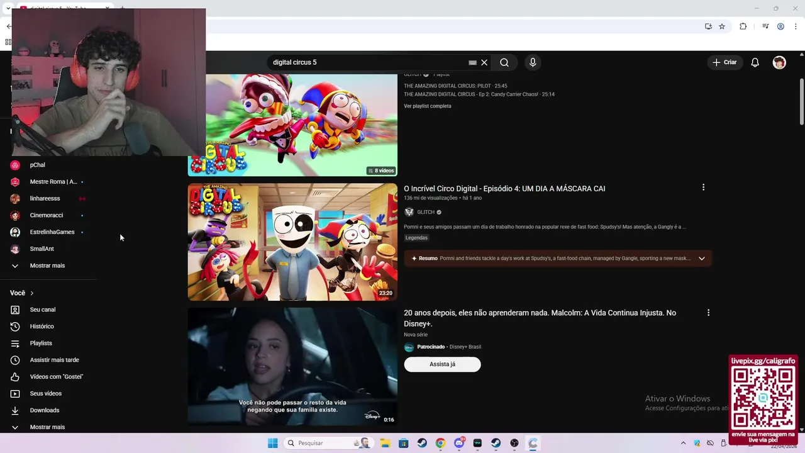Open Assistir mais tarde

coord(54,360)
